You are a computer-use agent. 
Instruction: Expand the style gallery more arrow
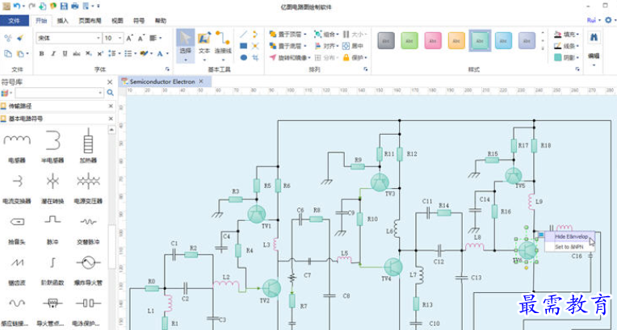click(x=543, y=48)
